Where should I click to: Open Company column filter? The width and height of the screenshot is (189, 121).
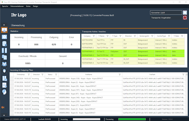[x=94, y=36]
